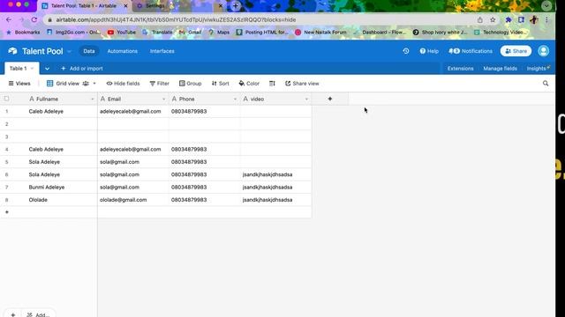565x317 pixels.
Task: Click the browser back arrow
Action: (9, 19)
